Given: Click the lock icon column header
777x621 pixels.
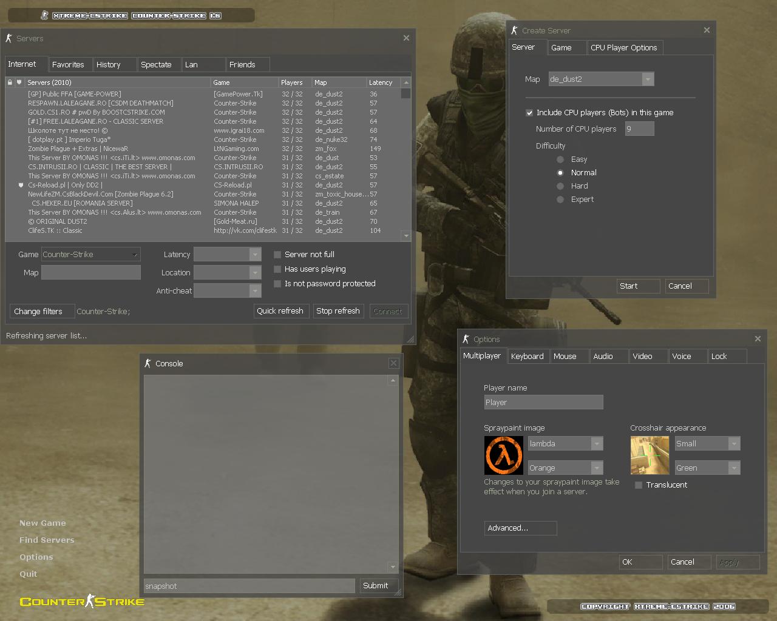Looking at the screenshot, I should (x=10, y=82).
